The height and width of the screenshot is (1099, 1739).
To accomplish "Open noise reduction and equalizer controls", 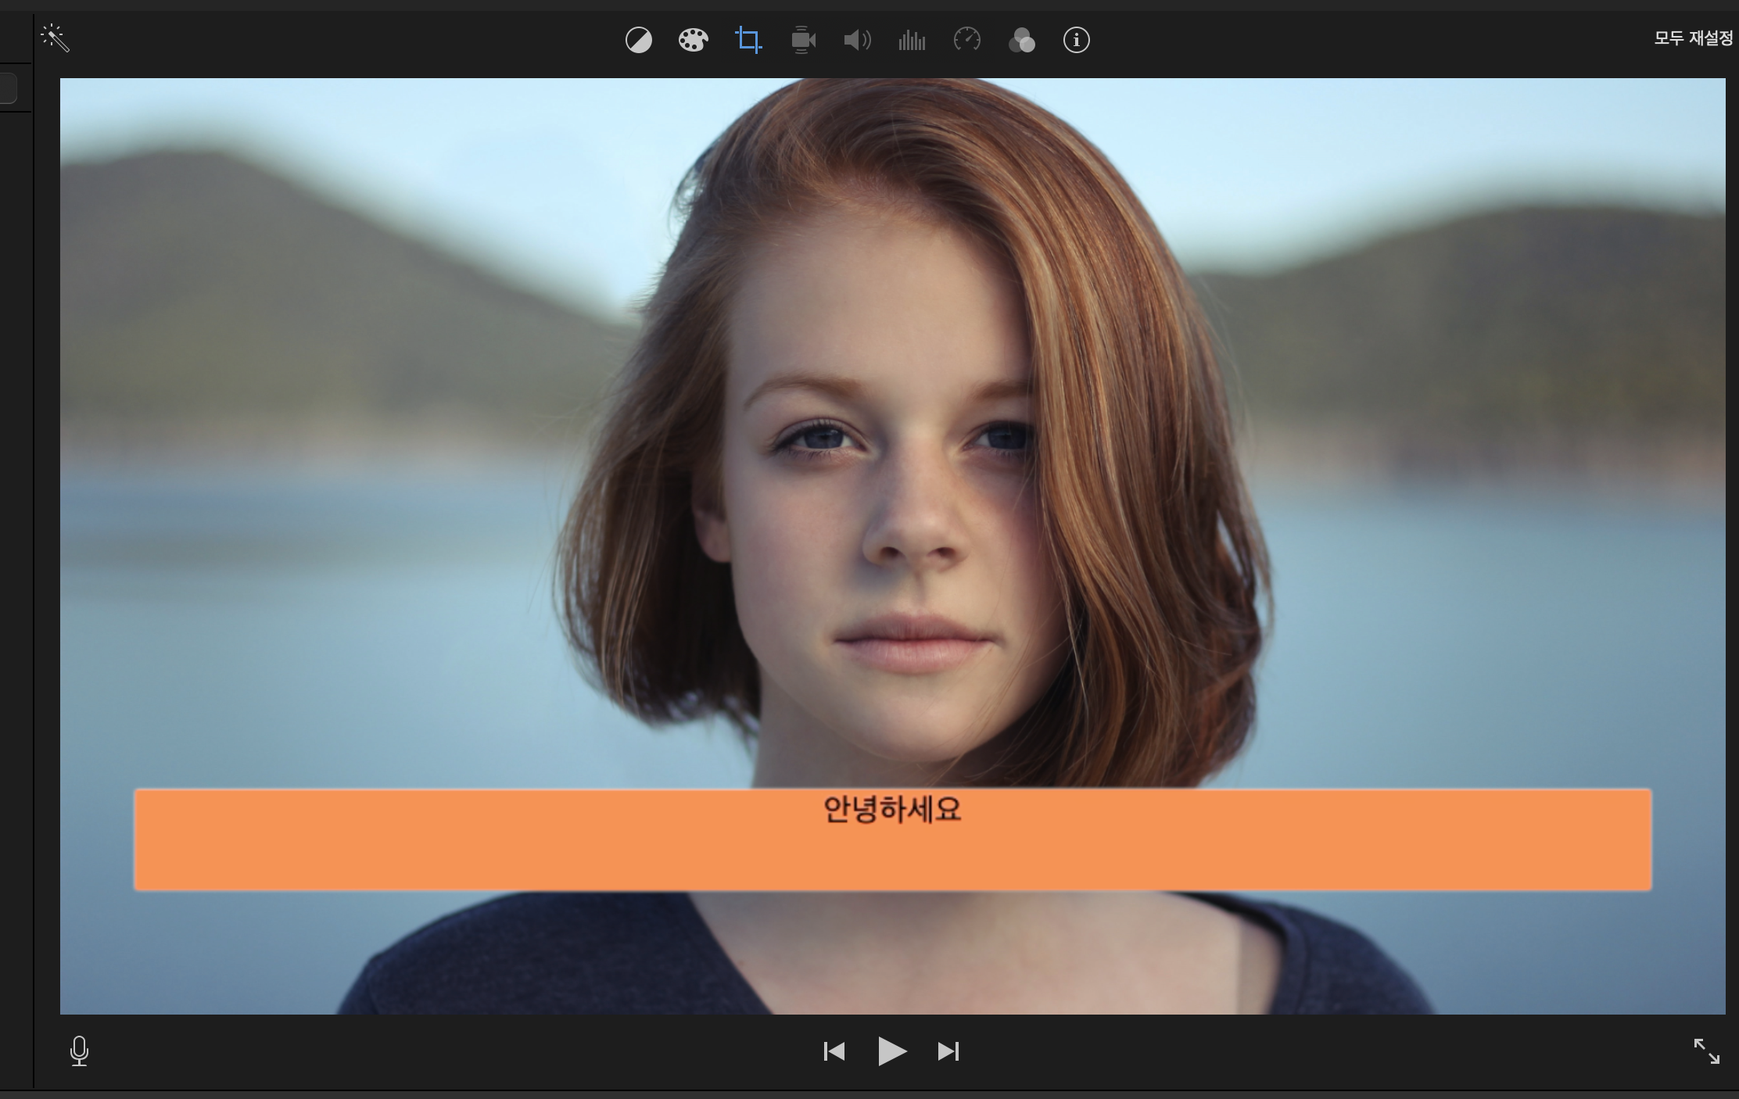I will (x=912, y=40).
